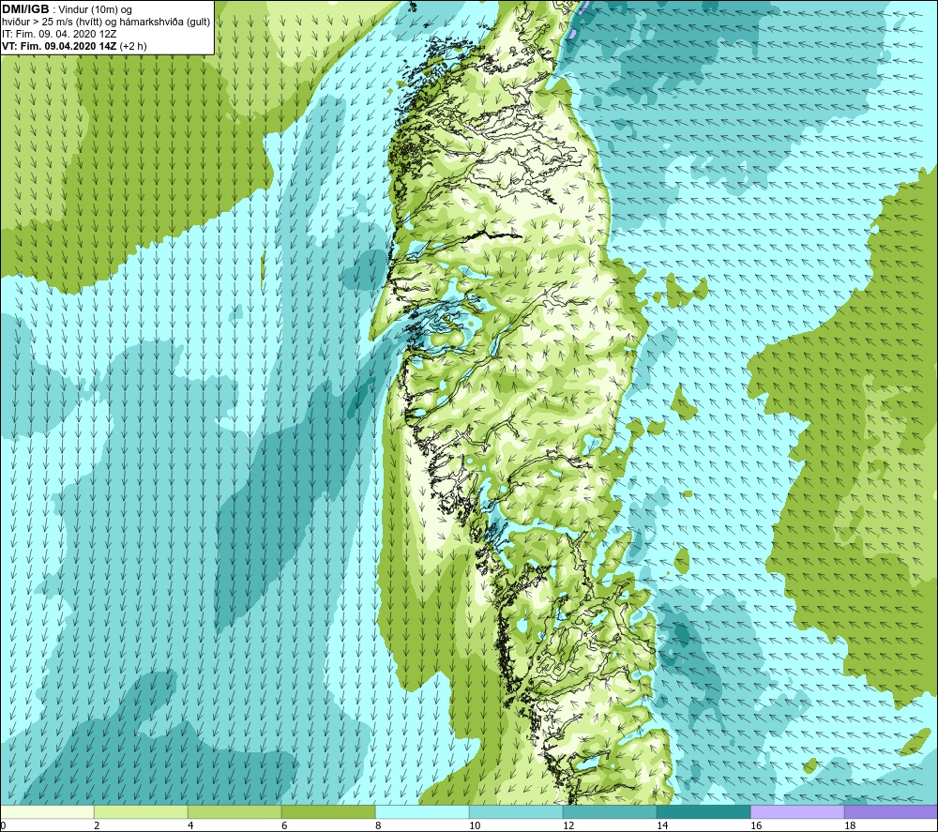The width and height of the screenshot is (938, 832).
Task: Click the "Vindur (10m) og" text
Action: pos(97,9)
